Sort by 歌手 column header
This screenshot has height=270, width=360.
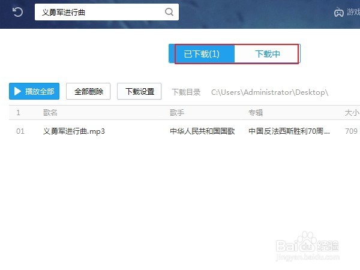pyautogui.click(x=177, y=113)
